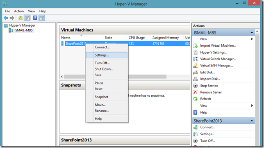Viewport: 264px width, 148px height.
Task: Click the Forward arrow toolbar icon
Action: (12, 18)
